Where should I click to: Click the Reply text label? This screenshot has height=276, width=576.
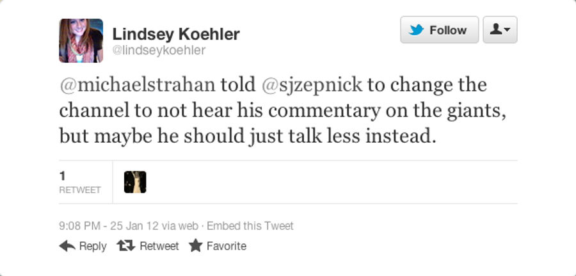point(93,246)
